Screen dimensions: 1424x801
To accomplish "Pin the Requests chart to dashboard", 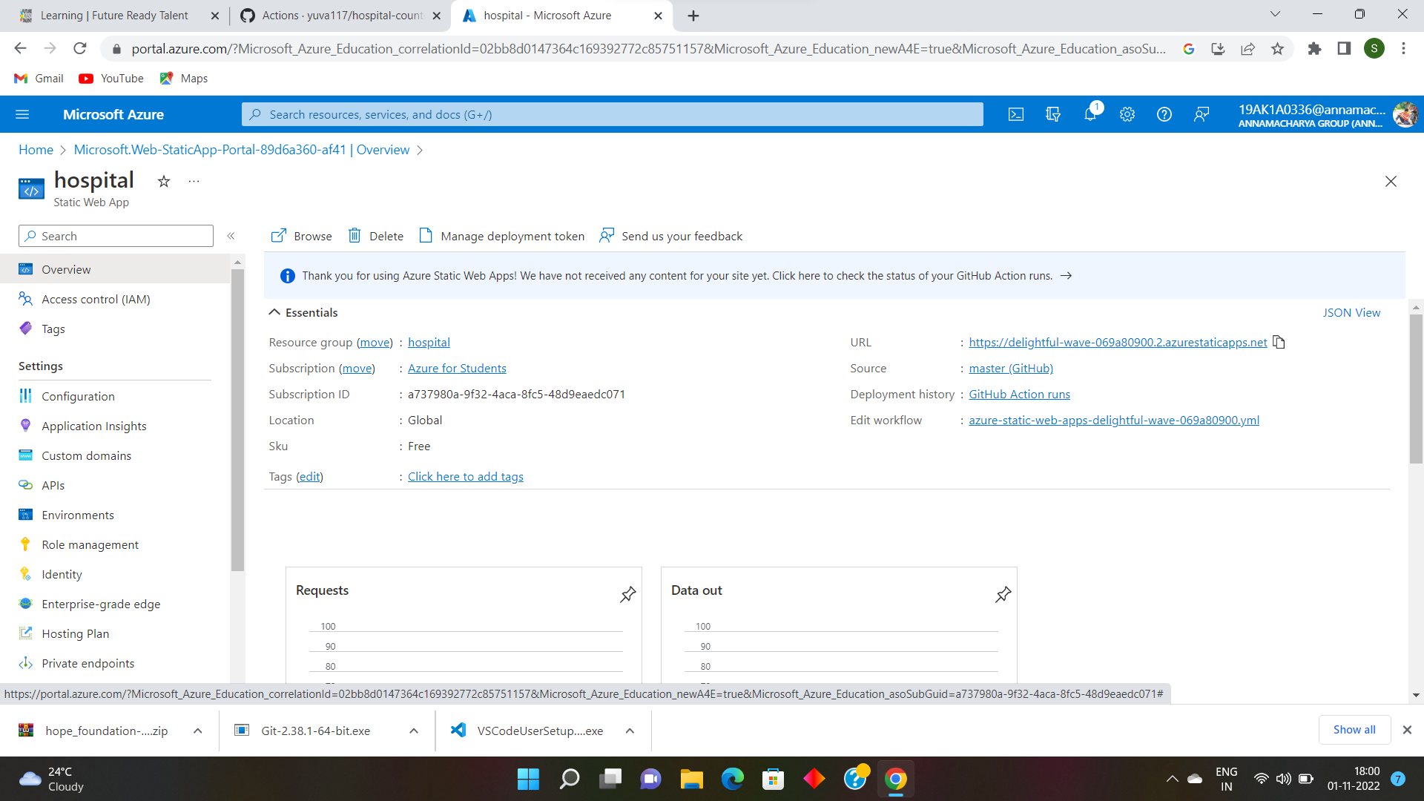I will tap(628, 594).
